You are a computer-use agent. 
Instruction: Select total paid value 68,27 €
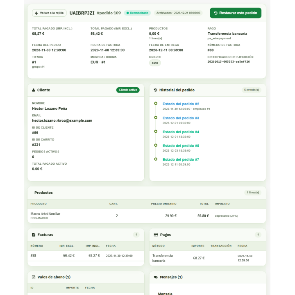click(38, 34)
